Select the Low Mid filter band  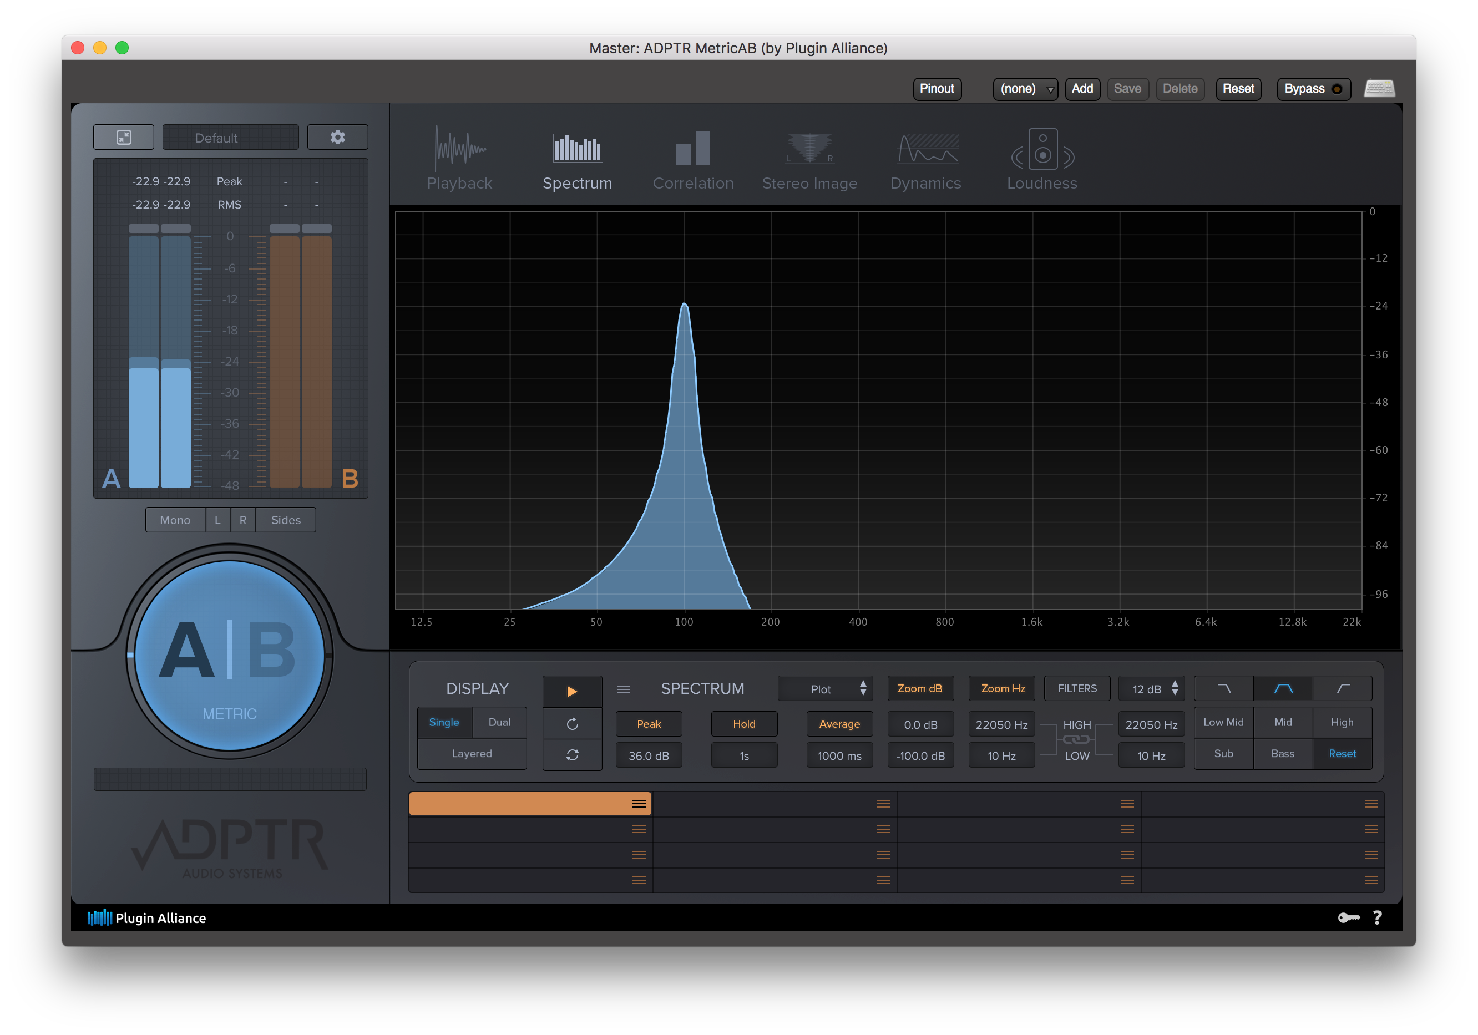click(x=1224, y=722)
